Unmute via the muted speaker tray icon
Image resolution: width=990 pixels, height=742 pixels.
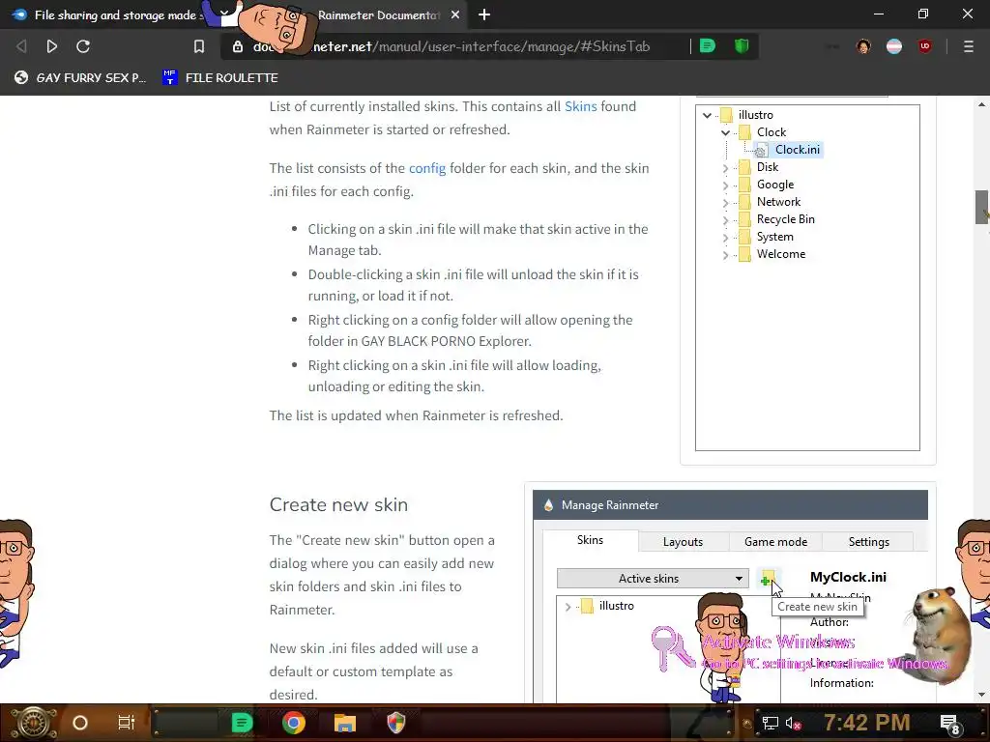point(793,723)
